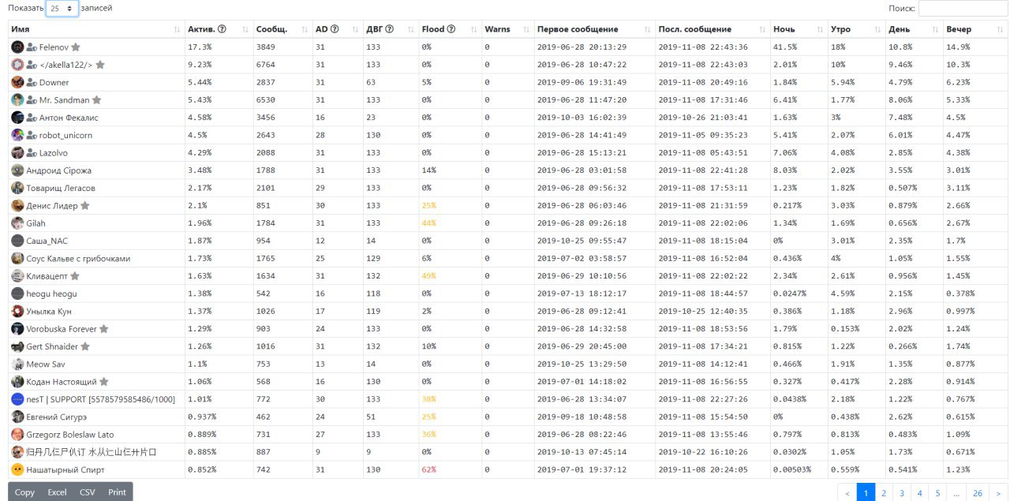Click the star icon beside Felenov
1010x501 pixels.
(x=76, y=47)
